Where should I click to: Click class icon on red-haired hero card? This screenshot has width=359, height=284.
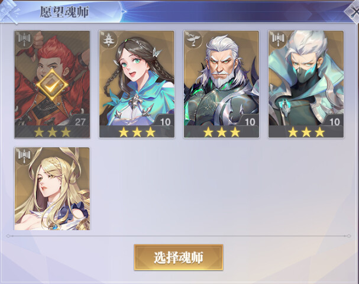24,40
